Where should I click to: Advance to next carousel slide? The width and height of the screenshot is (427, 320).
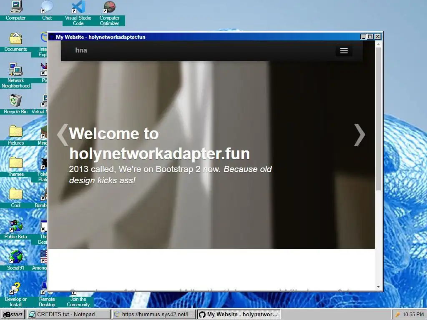coord(359,135)
